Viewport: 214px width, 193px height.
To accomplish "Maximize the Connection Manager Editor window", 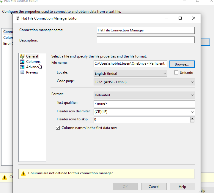I will tap(180, 18).
